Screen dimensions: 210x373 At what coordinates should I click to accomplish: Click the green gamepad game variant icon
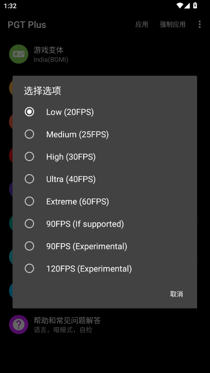(x=18, y=54)
